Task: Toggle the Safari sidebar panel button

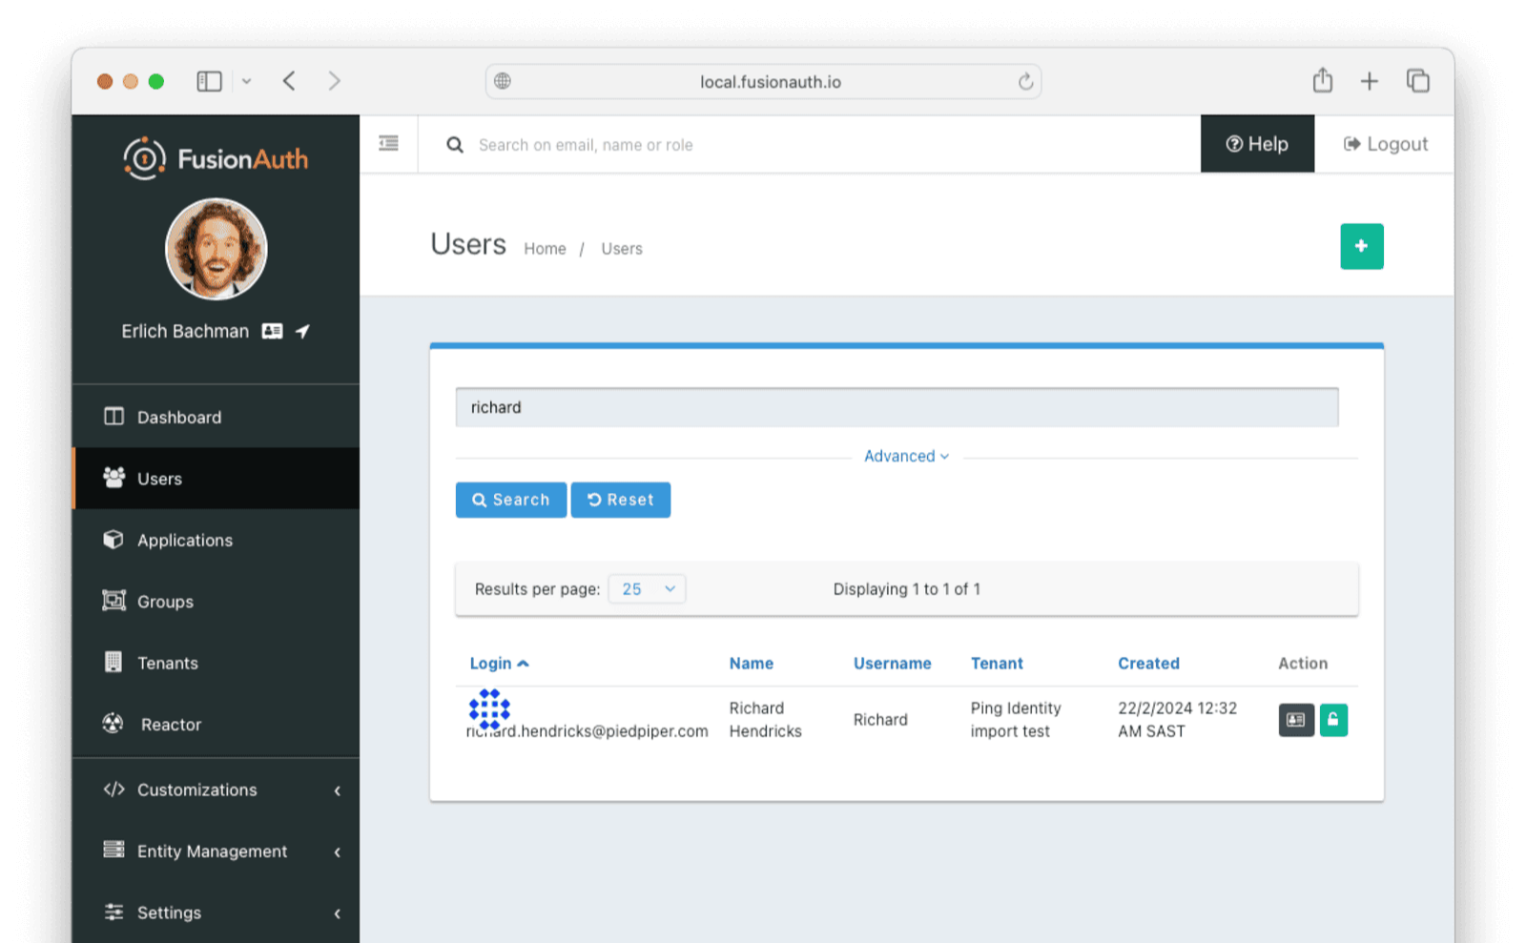Action: (209, 81)
